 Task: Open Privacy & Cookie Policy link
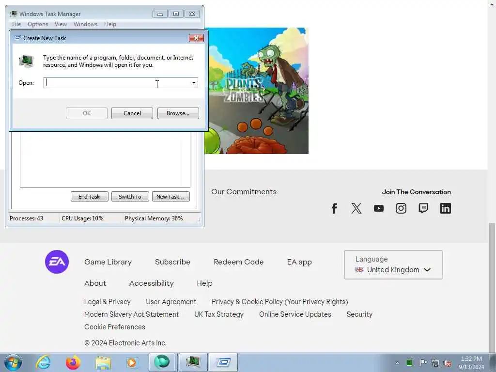280,301
